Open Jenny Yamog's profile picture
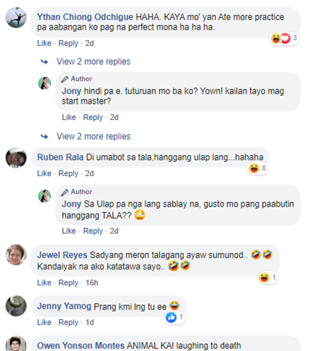 (x=16, y=306)
